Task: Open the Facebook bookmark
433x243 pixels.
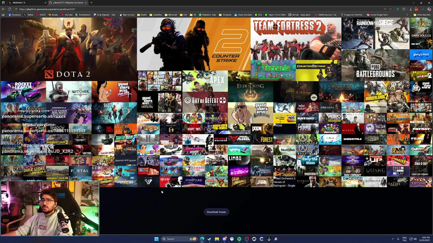Action: point(15,15)
